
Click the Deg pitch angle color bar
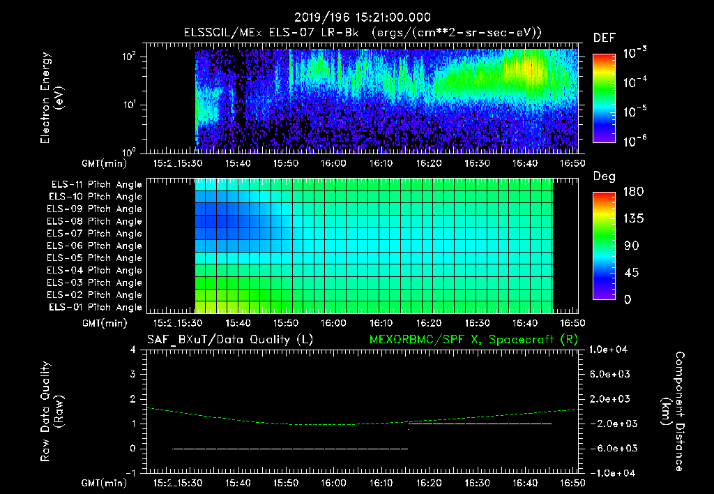[x=604, y=246]
